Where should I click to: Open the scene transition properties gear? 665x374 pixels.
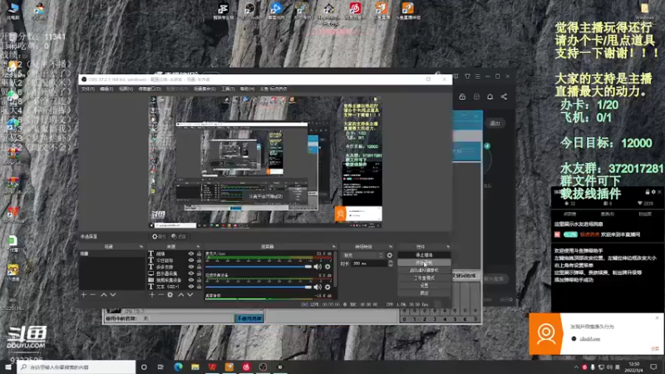(389, 255)
